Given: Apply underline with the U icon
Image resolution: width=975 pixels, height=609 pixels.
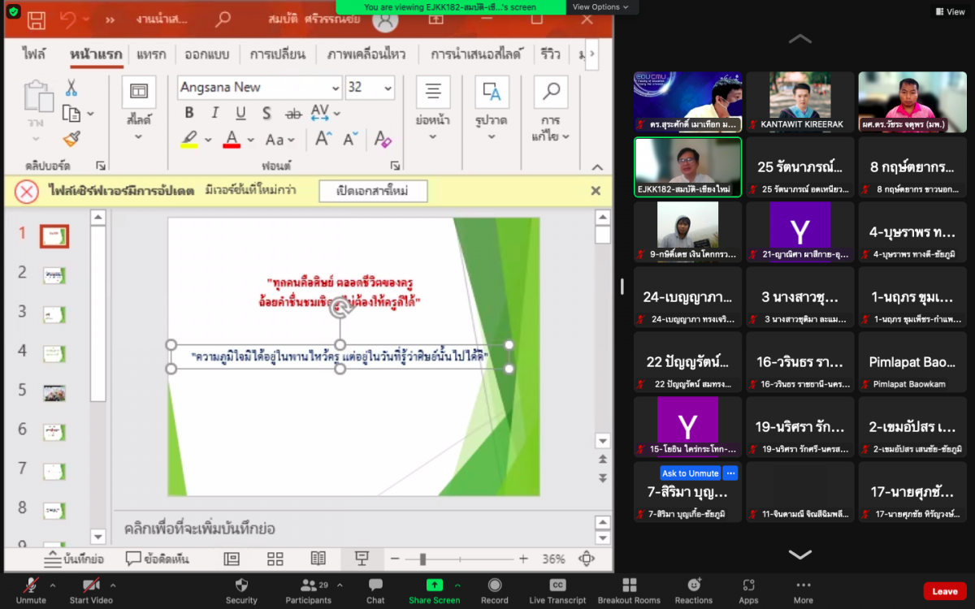Looking at the screenshot, I should pyautogui.click(x=240, y=113).
